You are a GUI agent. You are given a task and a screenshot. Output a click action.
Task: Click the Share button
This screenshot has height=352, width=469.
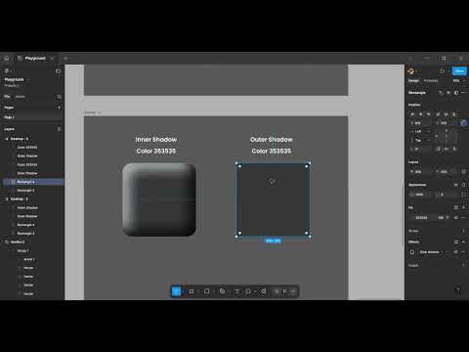tap(459, 70)
